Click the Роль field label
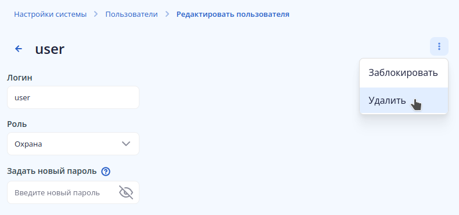This screenshot has height=215, width=459. click(x=17, y=124)
